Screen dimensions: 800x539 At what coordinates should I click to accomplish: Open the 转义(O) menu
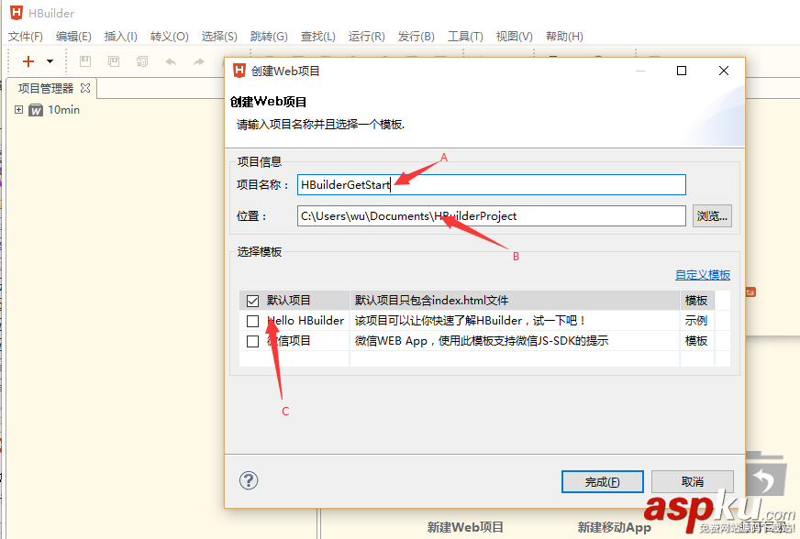[170, 36]
